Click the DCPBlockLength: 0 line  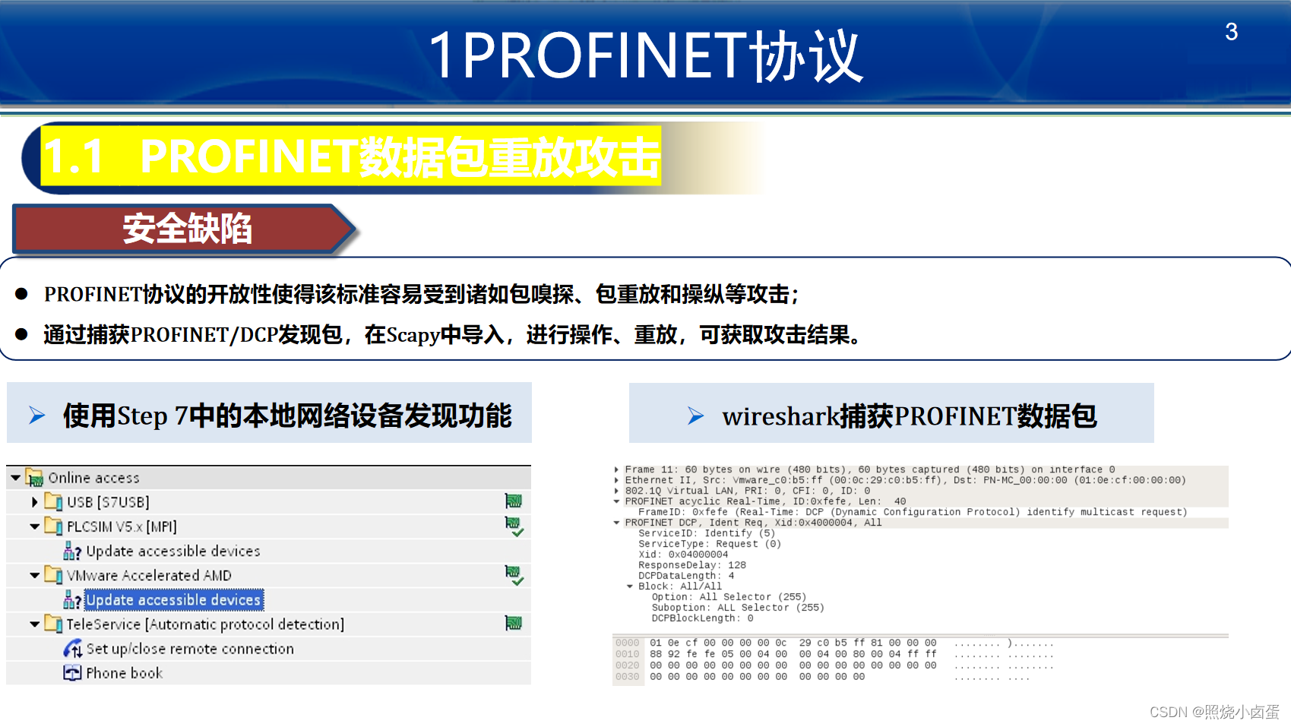pos(702,618)
